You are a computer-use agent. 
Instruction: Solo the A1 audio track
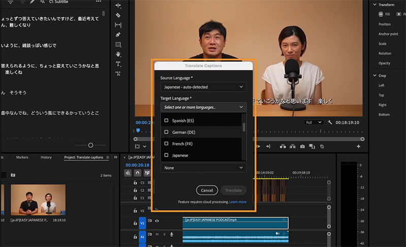click(164, 234)
